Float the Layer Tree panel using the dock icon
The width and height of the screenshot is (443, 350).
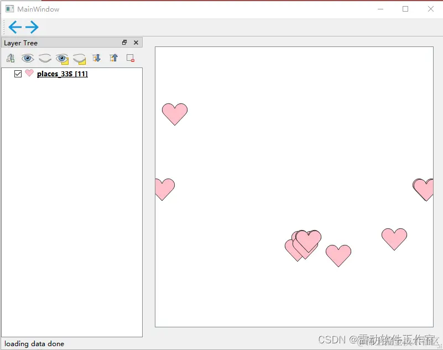pyautogui.click(x=124, y=43)
